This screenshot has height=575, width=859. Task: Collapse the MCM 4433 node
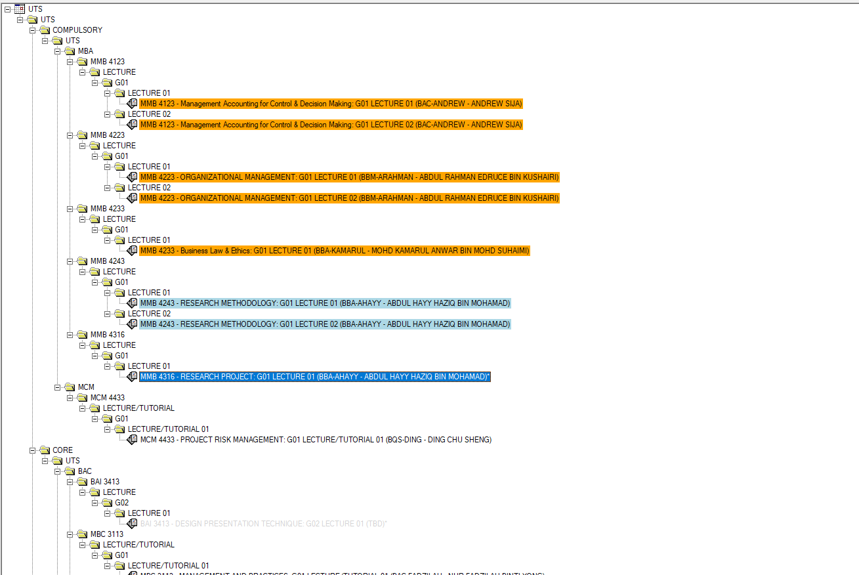[70, 398]
